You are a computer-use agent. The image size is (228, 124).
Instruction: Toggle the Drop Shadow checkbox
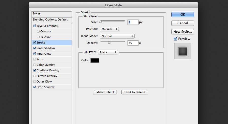coord(35,87)
